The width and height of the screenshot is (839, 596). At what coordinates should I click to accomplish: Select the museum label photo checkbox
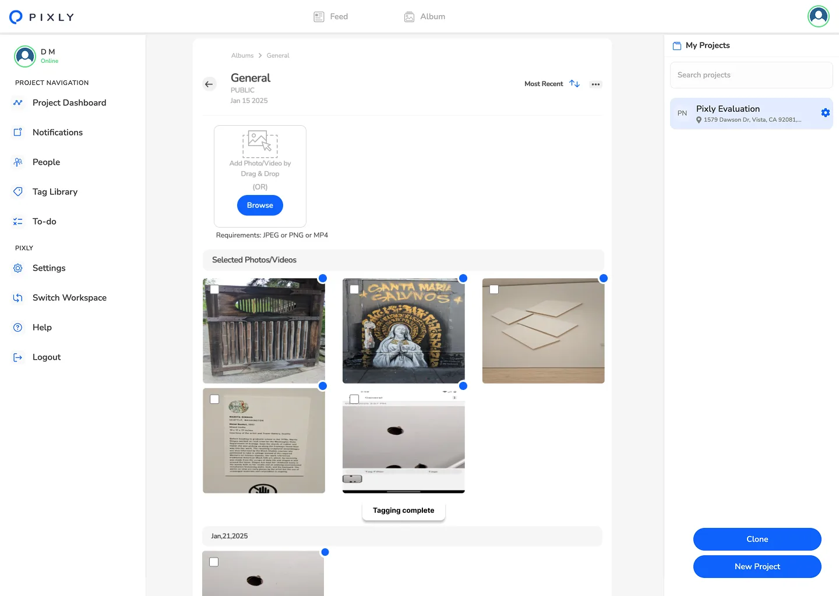coord(214,399)
